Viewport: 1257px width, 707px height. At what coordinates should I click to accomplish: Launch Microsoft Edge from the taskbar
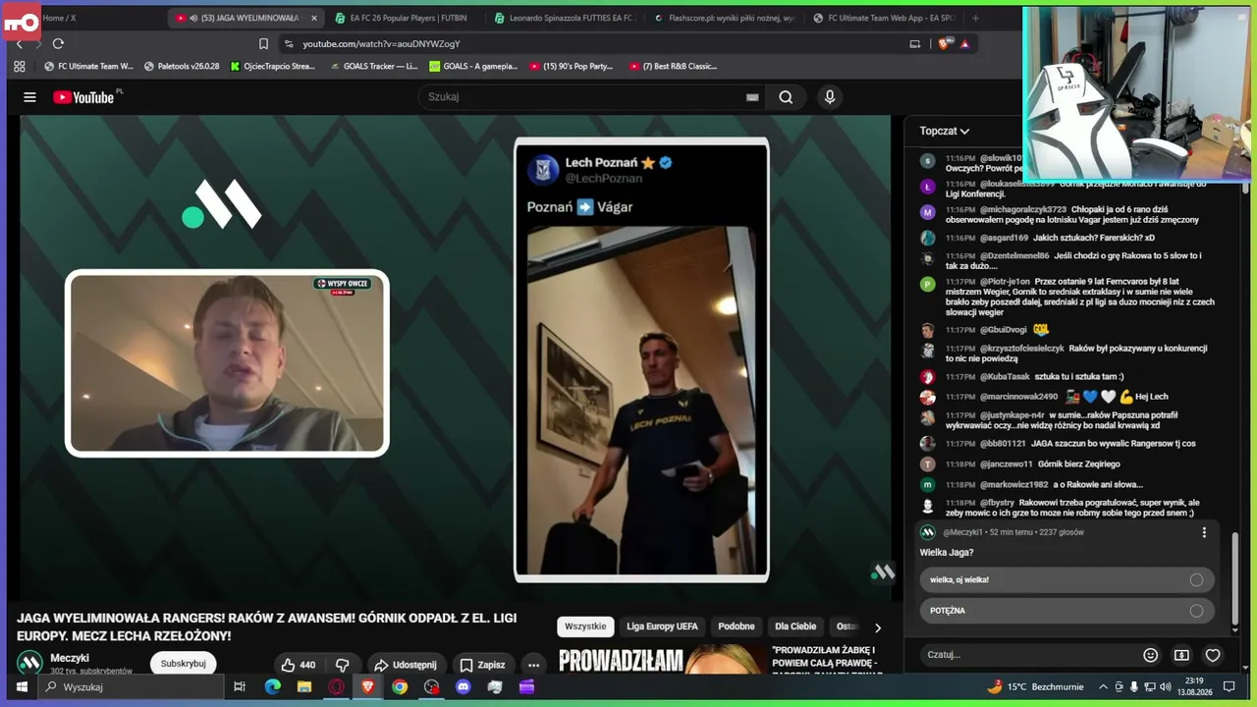click(x=272, y=687)
